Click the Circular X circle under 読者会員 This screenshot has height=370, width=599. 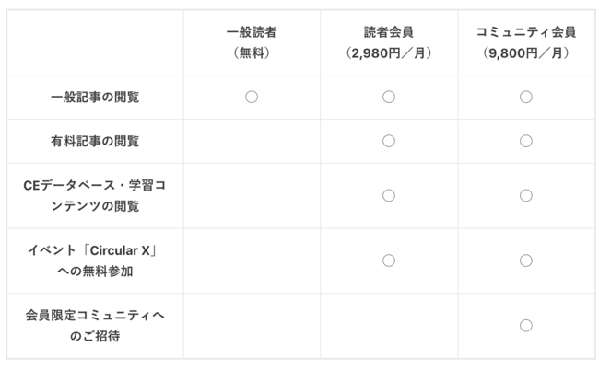point(389,260)
